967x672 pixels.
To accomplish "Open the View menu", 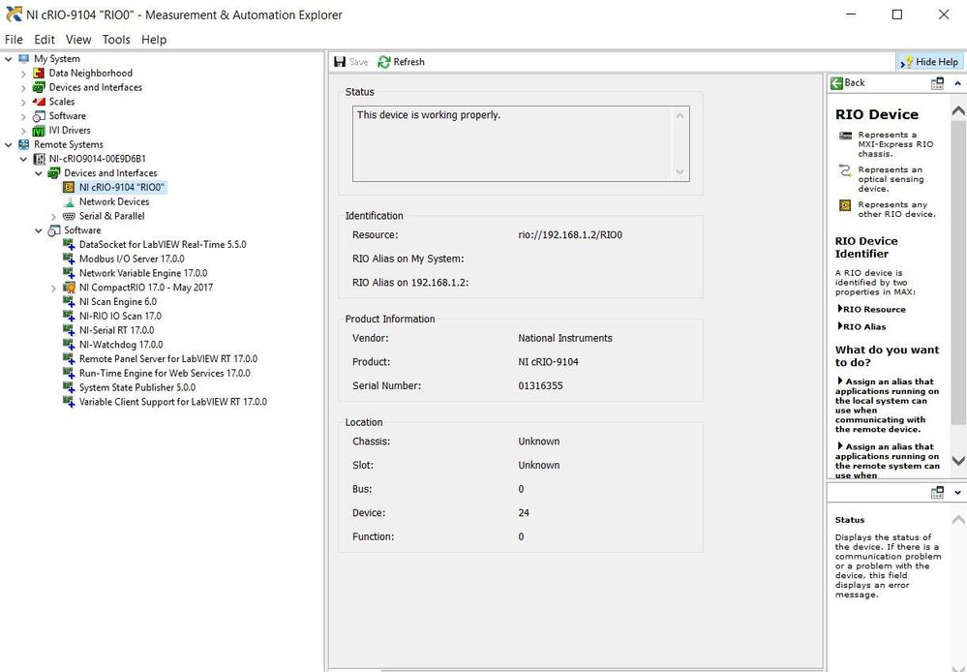I will [x=78, y=40].
